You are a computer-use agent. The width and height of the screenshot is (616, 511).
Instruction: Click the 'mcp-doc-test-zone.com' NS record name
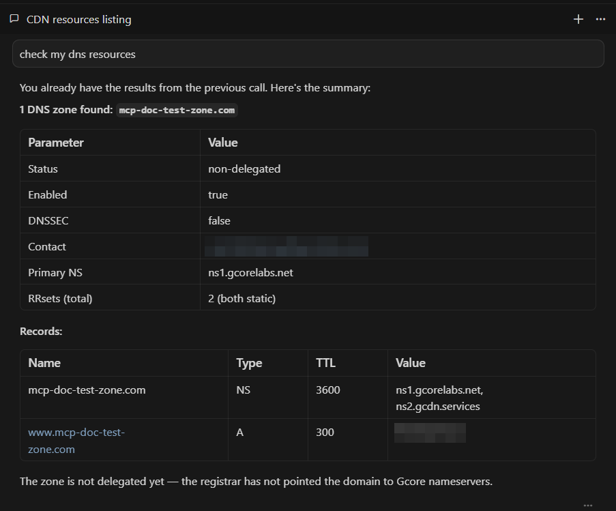pos(87,390)
